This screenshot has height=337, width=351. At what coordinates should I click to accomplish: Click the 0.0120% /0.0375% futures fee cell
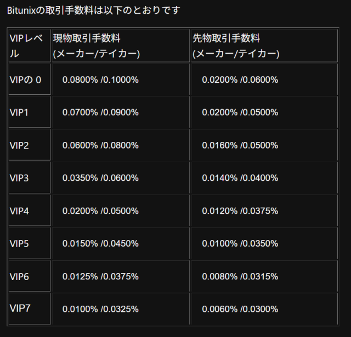coord(240,211)
